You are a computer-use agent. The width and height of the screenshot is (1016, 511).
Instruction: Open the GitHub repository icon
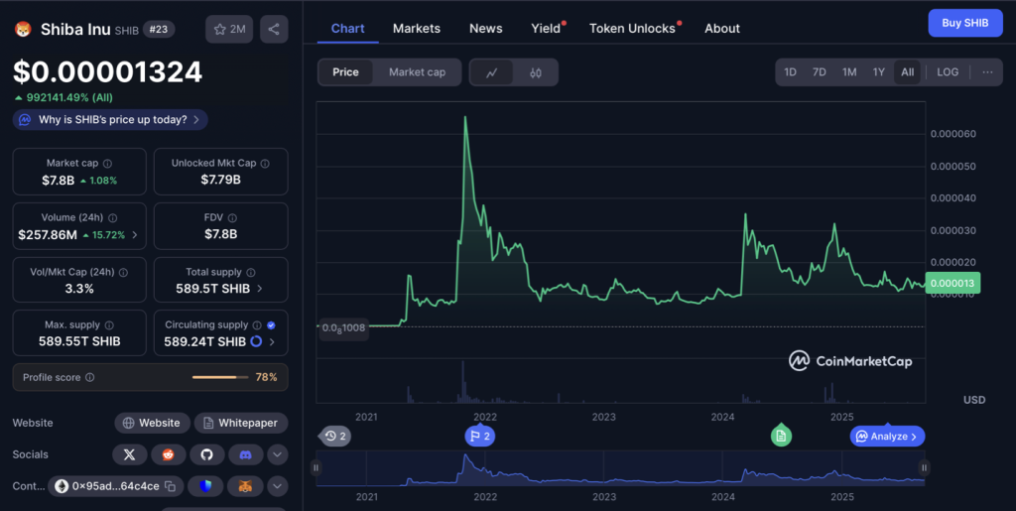(206, 454)
